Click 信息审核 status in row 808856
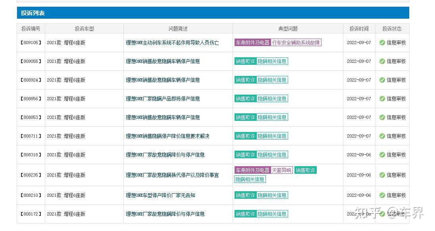This screenshot has width=435, height=231. [x=396, y=99]
